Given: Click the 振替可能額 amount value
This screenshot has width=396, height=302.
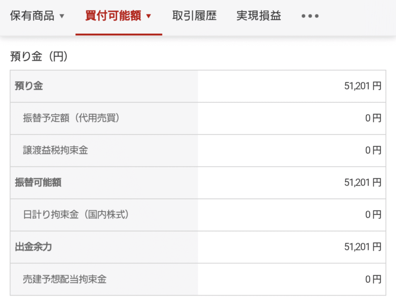Looking at the screenshot, I should click(x=363, y=182).
